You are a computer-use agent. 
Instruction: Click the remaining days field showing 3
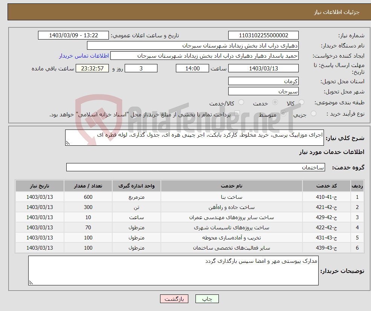click(141, 69)
